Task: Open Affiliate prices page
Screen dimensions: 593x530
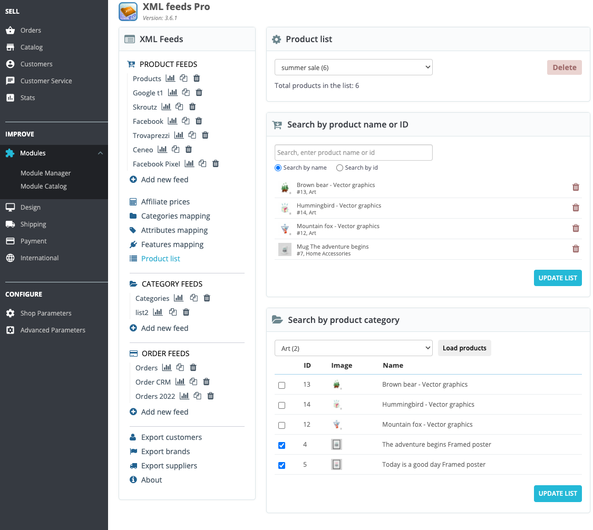Action: click(166, 202)
